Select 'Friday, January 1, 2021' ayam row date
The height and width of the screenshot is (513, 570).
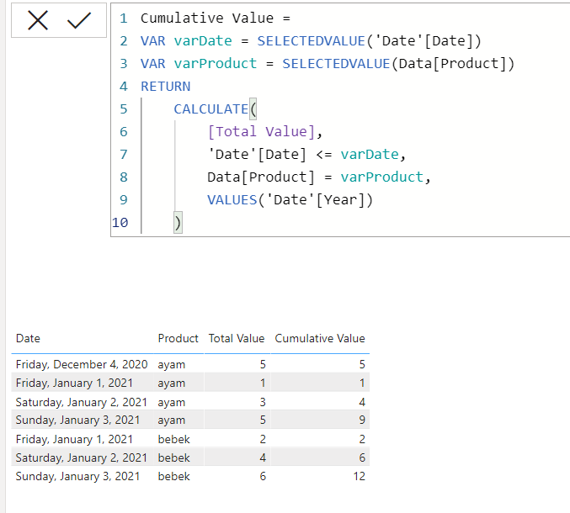(74, 383)
